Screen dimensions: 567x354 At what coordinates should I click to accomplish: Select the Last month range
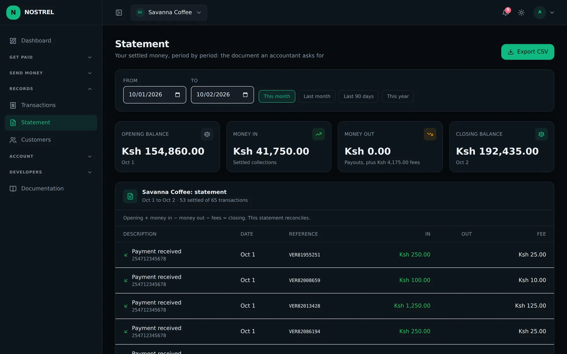(317, 96)
